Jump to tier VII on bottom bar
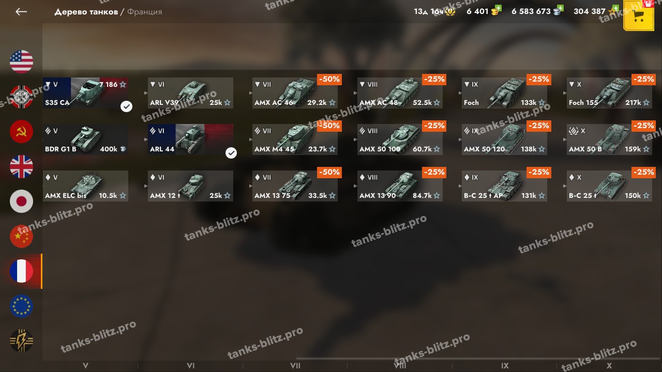 [x=295, y=366]
